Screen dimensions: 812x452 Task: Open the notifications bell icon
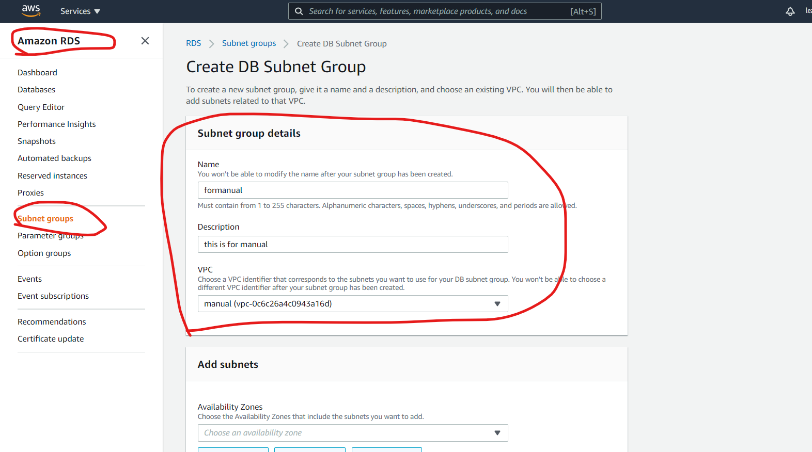click(x=790, y=11)
